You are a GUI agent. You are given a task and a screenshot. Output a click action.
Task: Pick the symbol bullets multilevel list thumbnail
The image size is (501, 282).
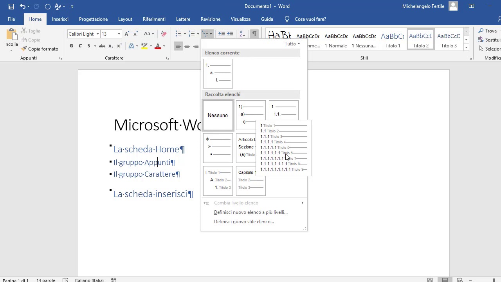click(218, 148)
